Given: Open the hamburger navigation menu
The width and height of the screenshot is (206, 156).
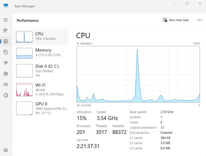Looking at the screenshot, I should coord(6,20).
